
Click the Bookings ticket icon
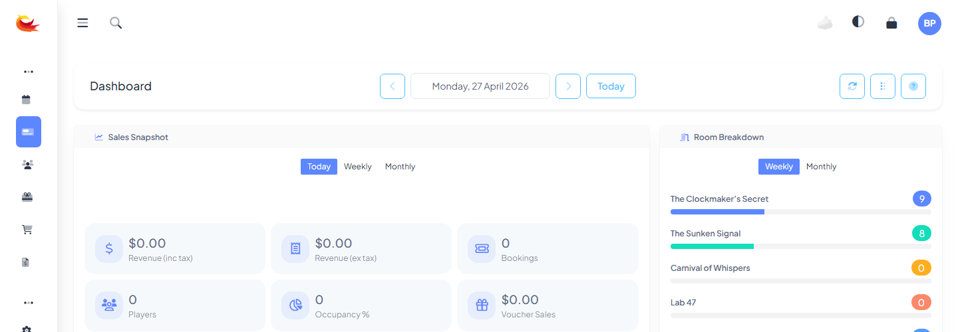click(x=481, y=248)
